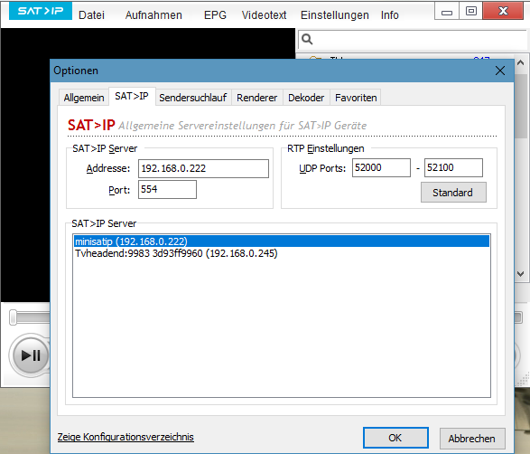
Task: Open the EPG menu
Action: coord(215,14)
